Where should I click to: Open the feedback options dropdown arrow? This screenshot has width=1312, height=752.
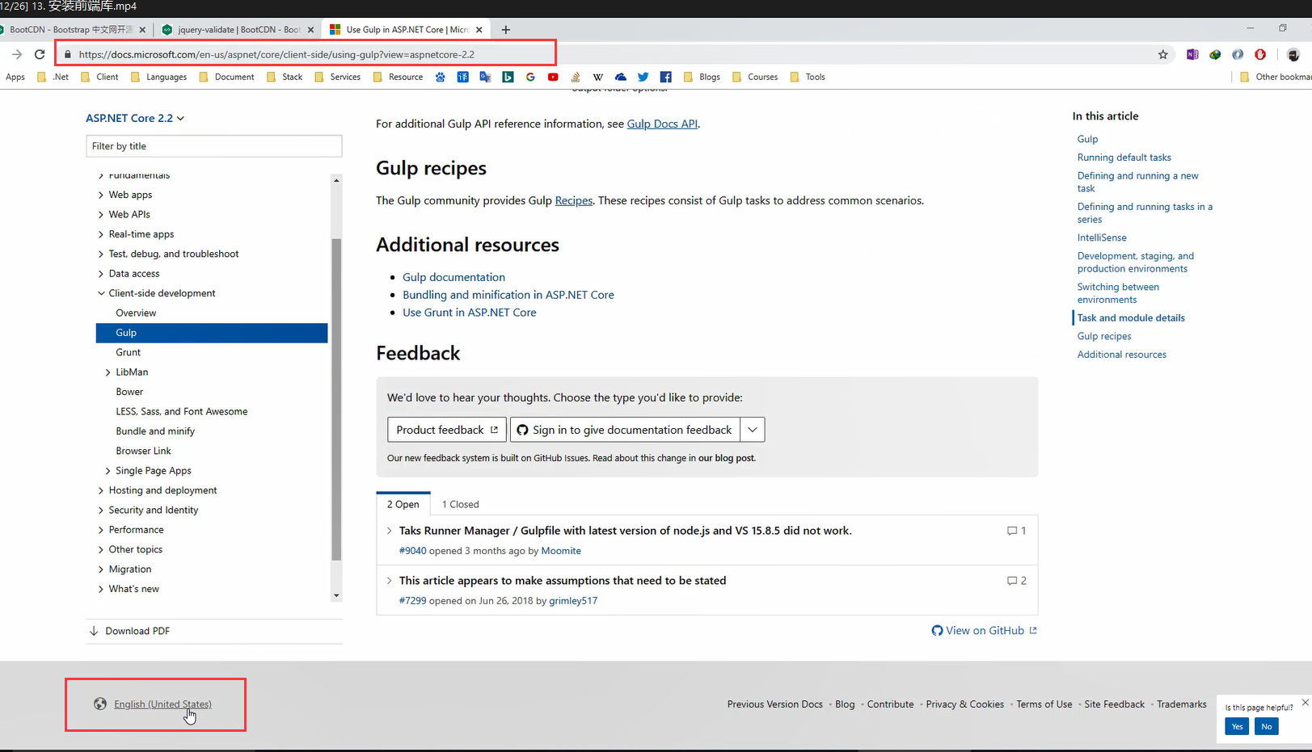753,430
